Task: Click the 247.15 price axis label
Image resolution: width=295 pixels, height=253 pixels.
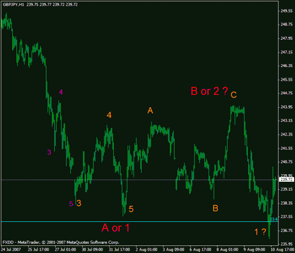Action: click(x=287, y=52)
